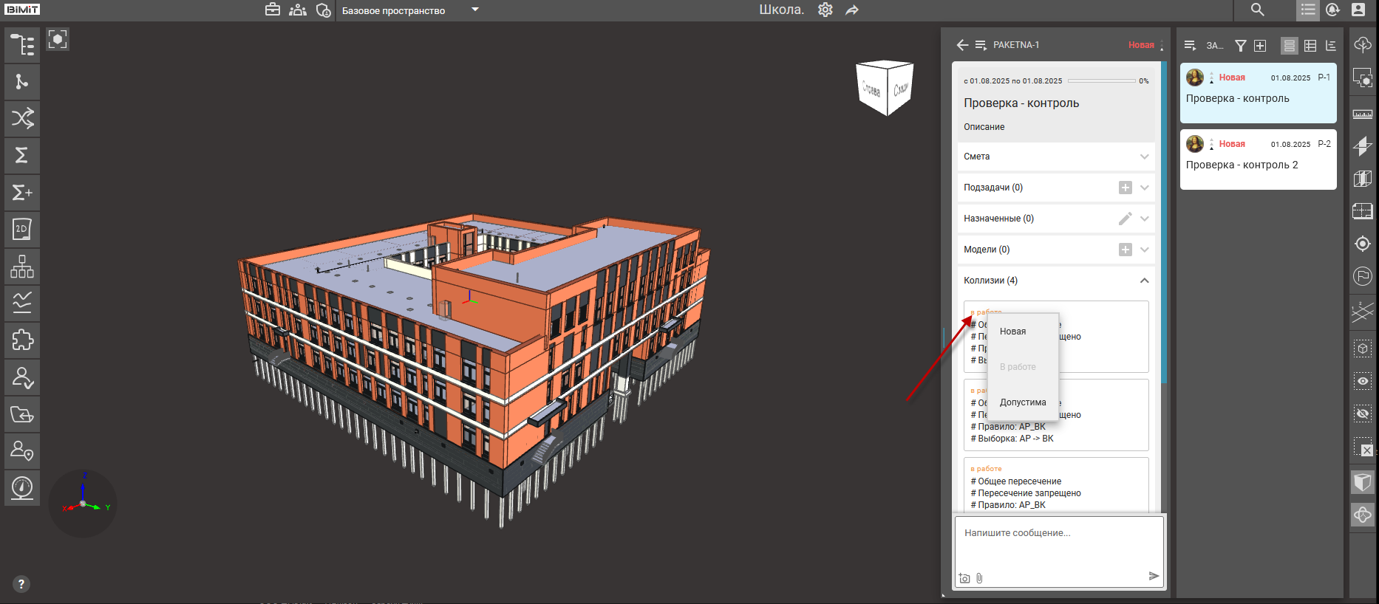
Task: Click the back arrow in PAKETNA-1 panel
Action: point(961,45)
